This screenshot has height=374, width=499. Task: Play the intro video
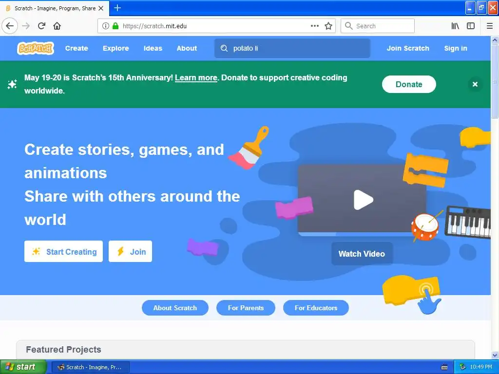point(363,200)
